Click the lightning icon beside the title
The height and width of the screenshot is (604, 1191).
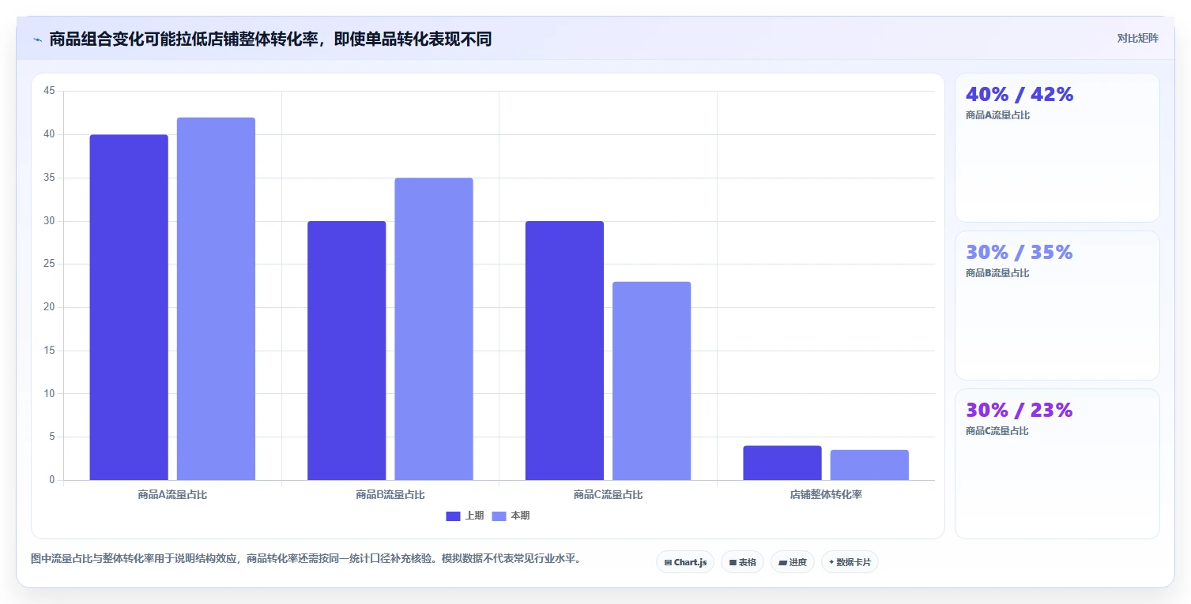click(x=37, y=39)
